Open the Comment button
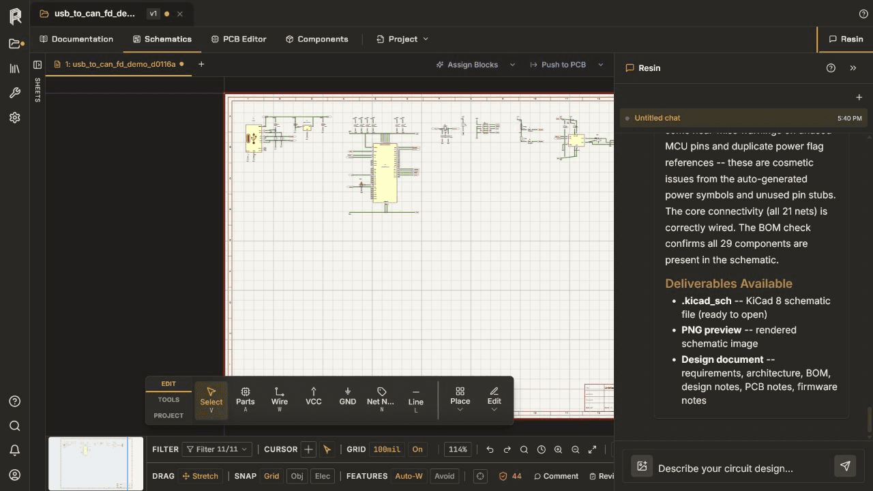 click(556, 476)
